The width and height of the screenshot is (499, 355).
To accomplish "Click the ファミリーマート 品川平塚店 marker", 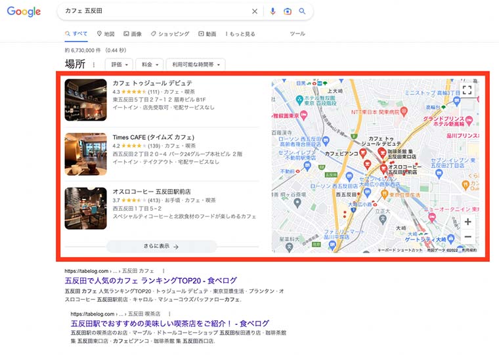I will coord(333,245).
